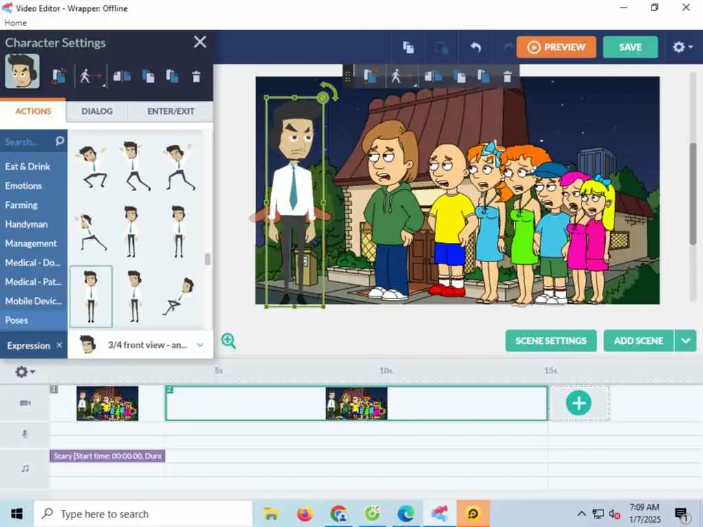The width and height of the screenshot is (703, 527).
Task: Click the ADD SCENE button
Action: tap(638, 340)
